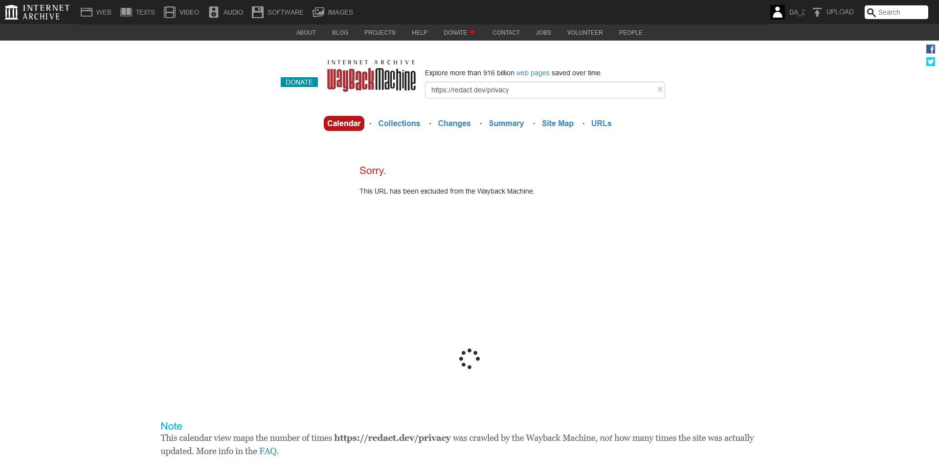Open the About menu item
This screenshot has width=939, height=458.
coord(306,33)
